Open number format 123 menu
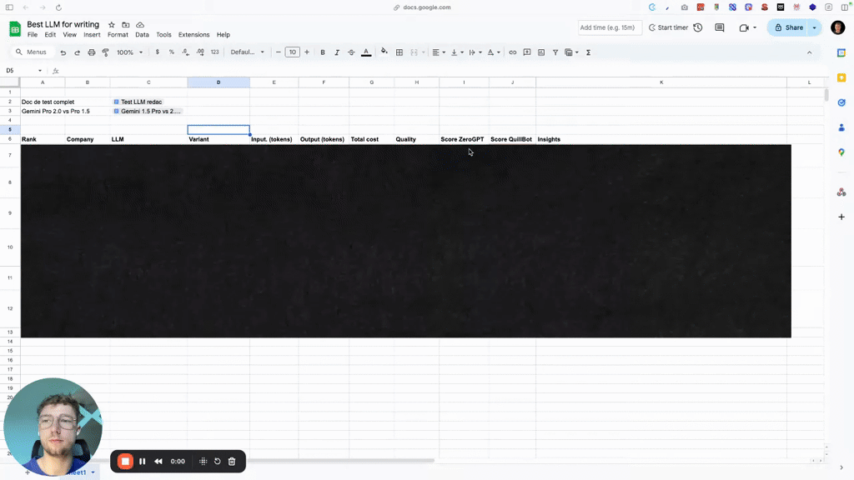The image size is (854, 480). pyautogui.click(x=214, y=52)
